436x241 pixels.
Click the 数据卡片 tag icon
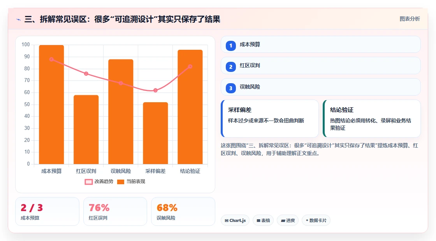click(307, 220)
